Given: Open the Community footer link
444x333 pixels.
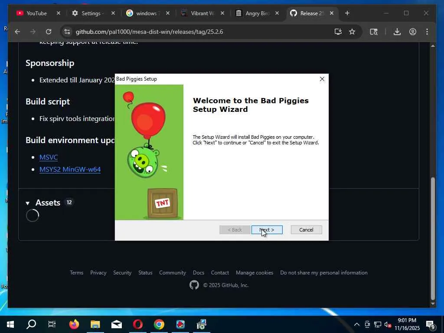Looking at the screenshot, I should point(173,273).
